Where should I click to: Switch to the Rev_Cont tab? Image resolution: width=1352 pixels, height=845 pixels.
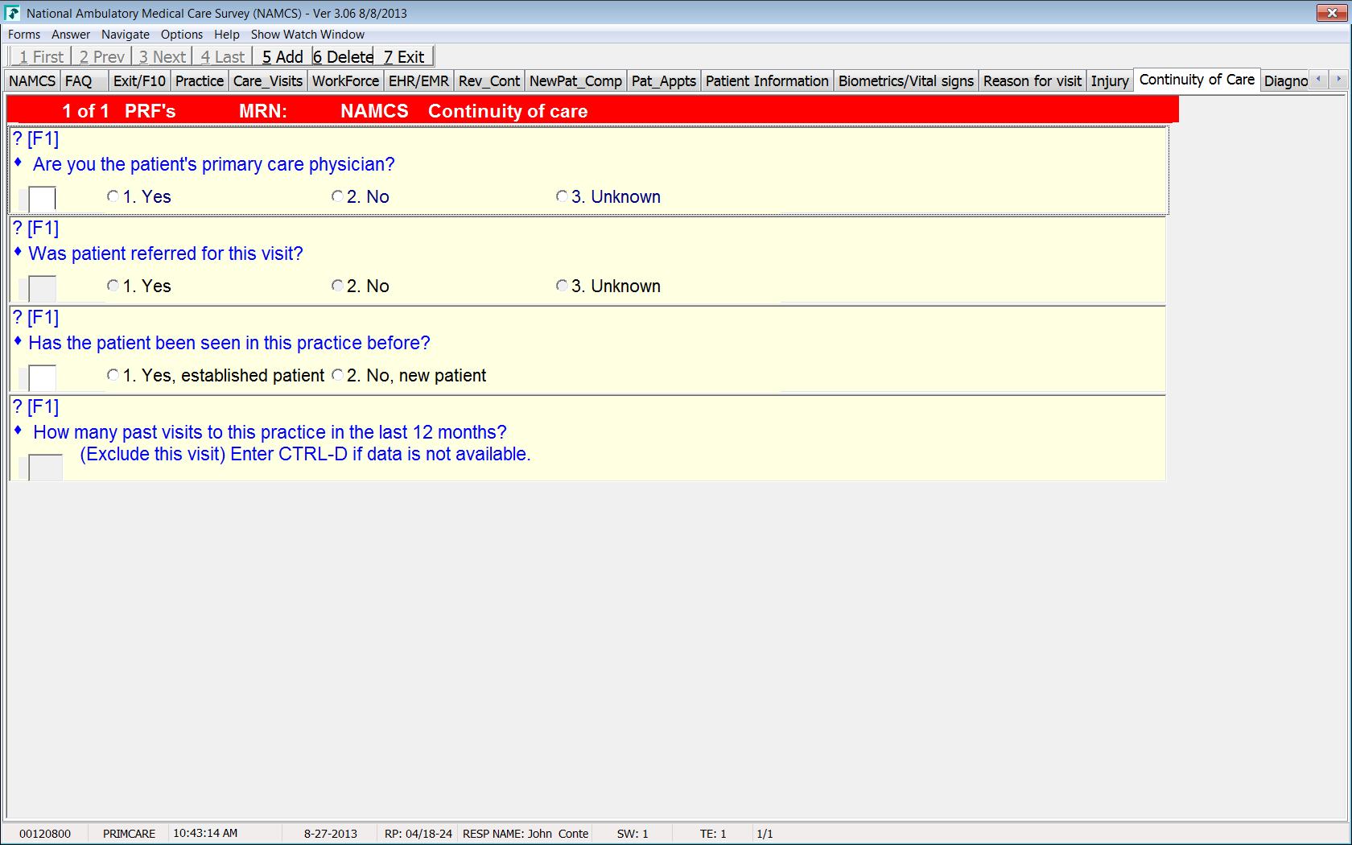tap(489, 81)
